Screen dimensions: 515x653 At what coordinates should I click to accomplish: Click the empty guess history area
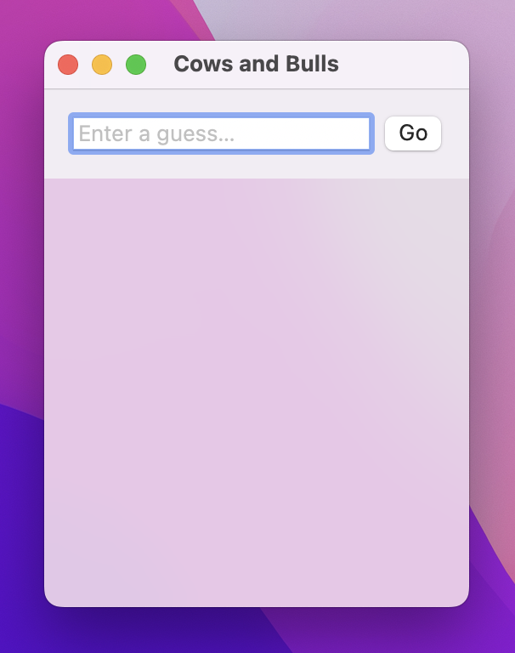(257, 392)
